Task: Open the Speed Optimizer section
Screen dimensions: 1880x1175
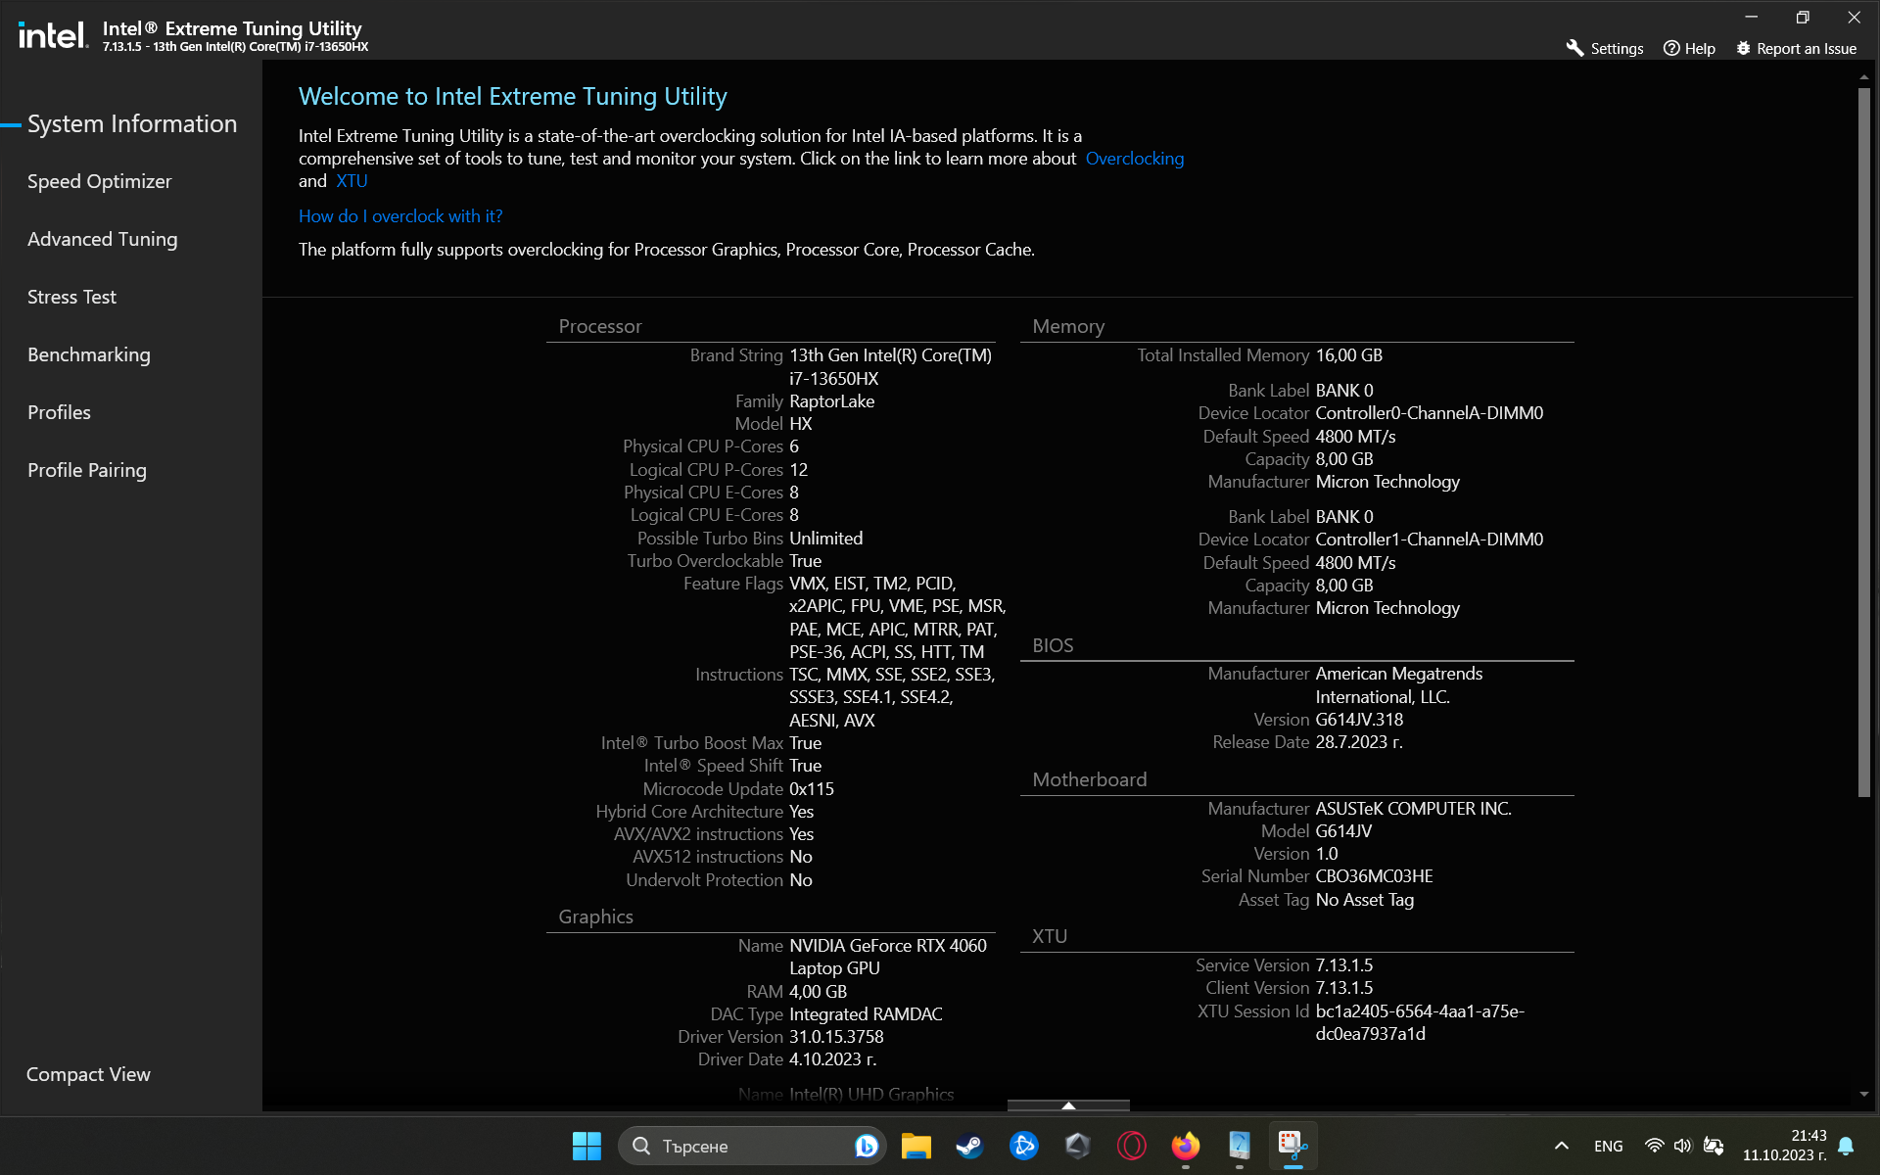Action: click(99, 181)
